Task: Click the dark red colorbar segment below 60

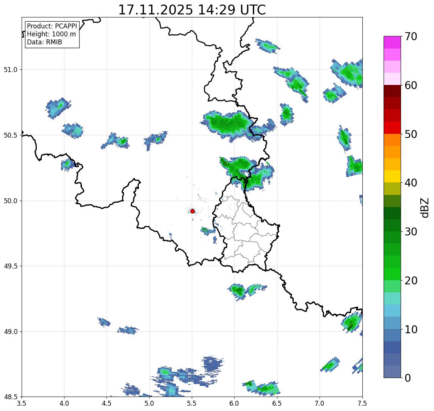Action: click(392, 91)
